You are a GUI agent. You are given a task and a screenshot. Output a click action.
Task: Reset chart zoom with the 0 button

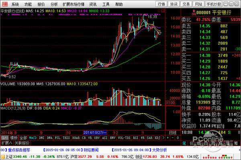(x=178, y=138)
